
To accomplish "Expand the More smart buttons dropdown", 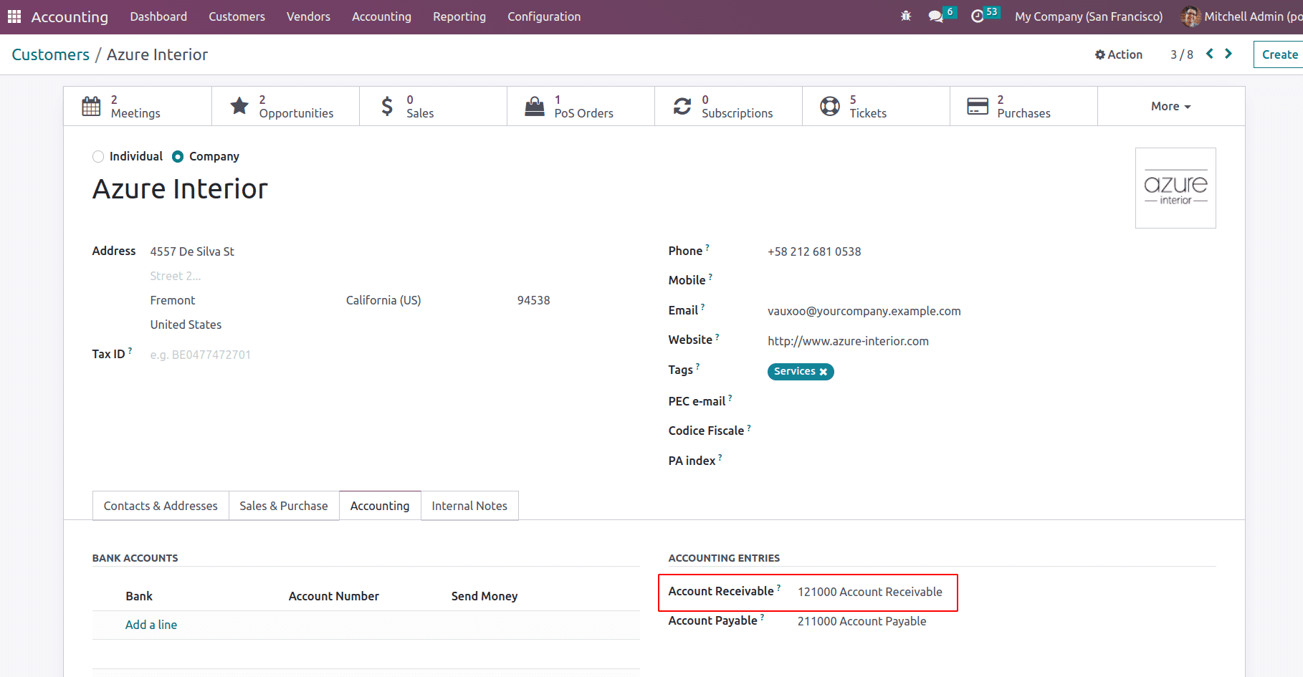I will click(1171, 106).
